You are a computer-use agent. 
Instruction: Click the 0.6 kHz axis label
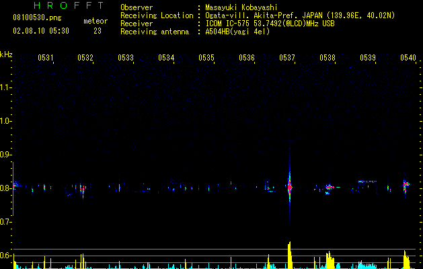tap(6, 256)
